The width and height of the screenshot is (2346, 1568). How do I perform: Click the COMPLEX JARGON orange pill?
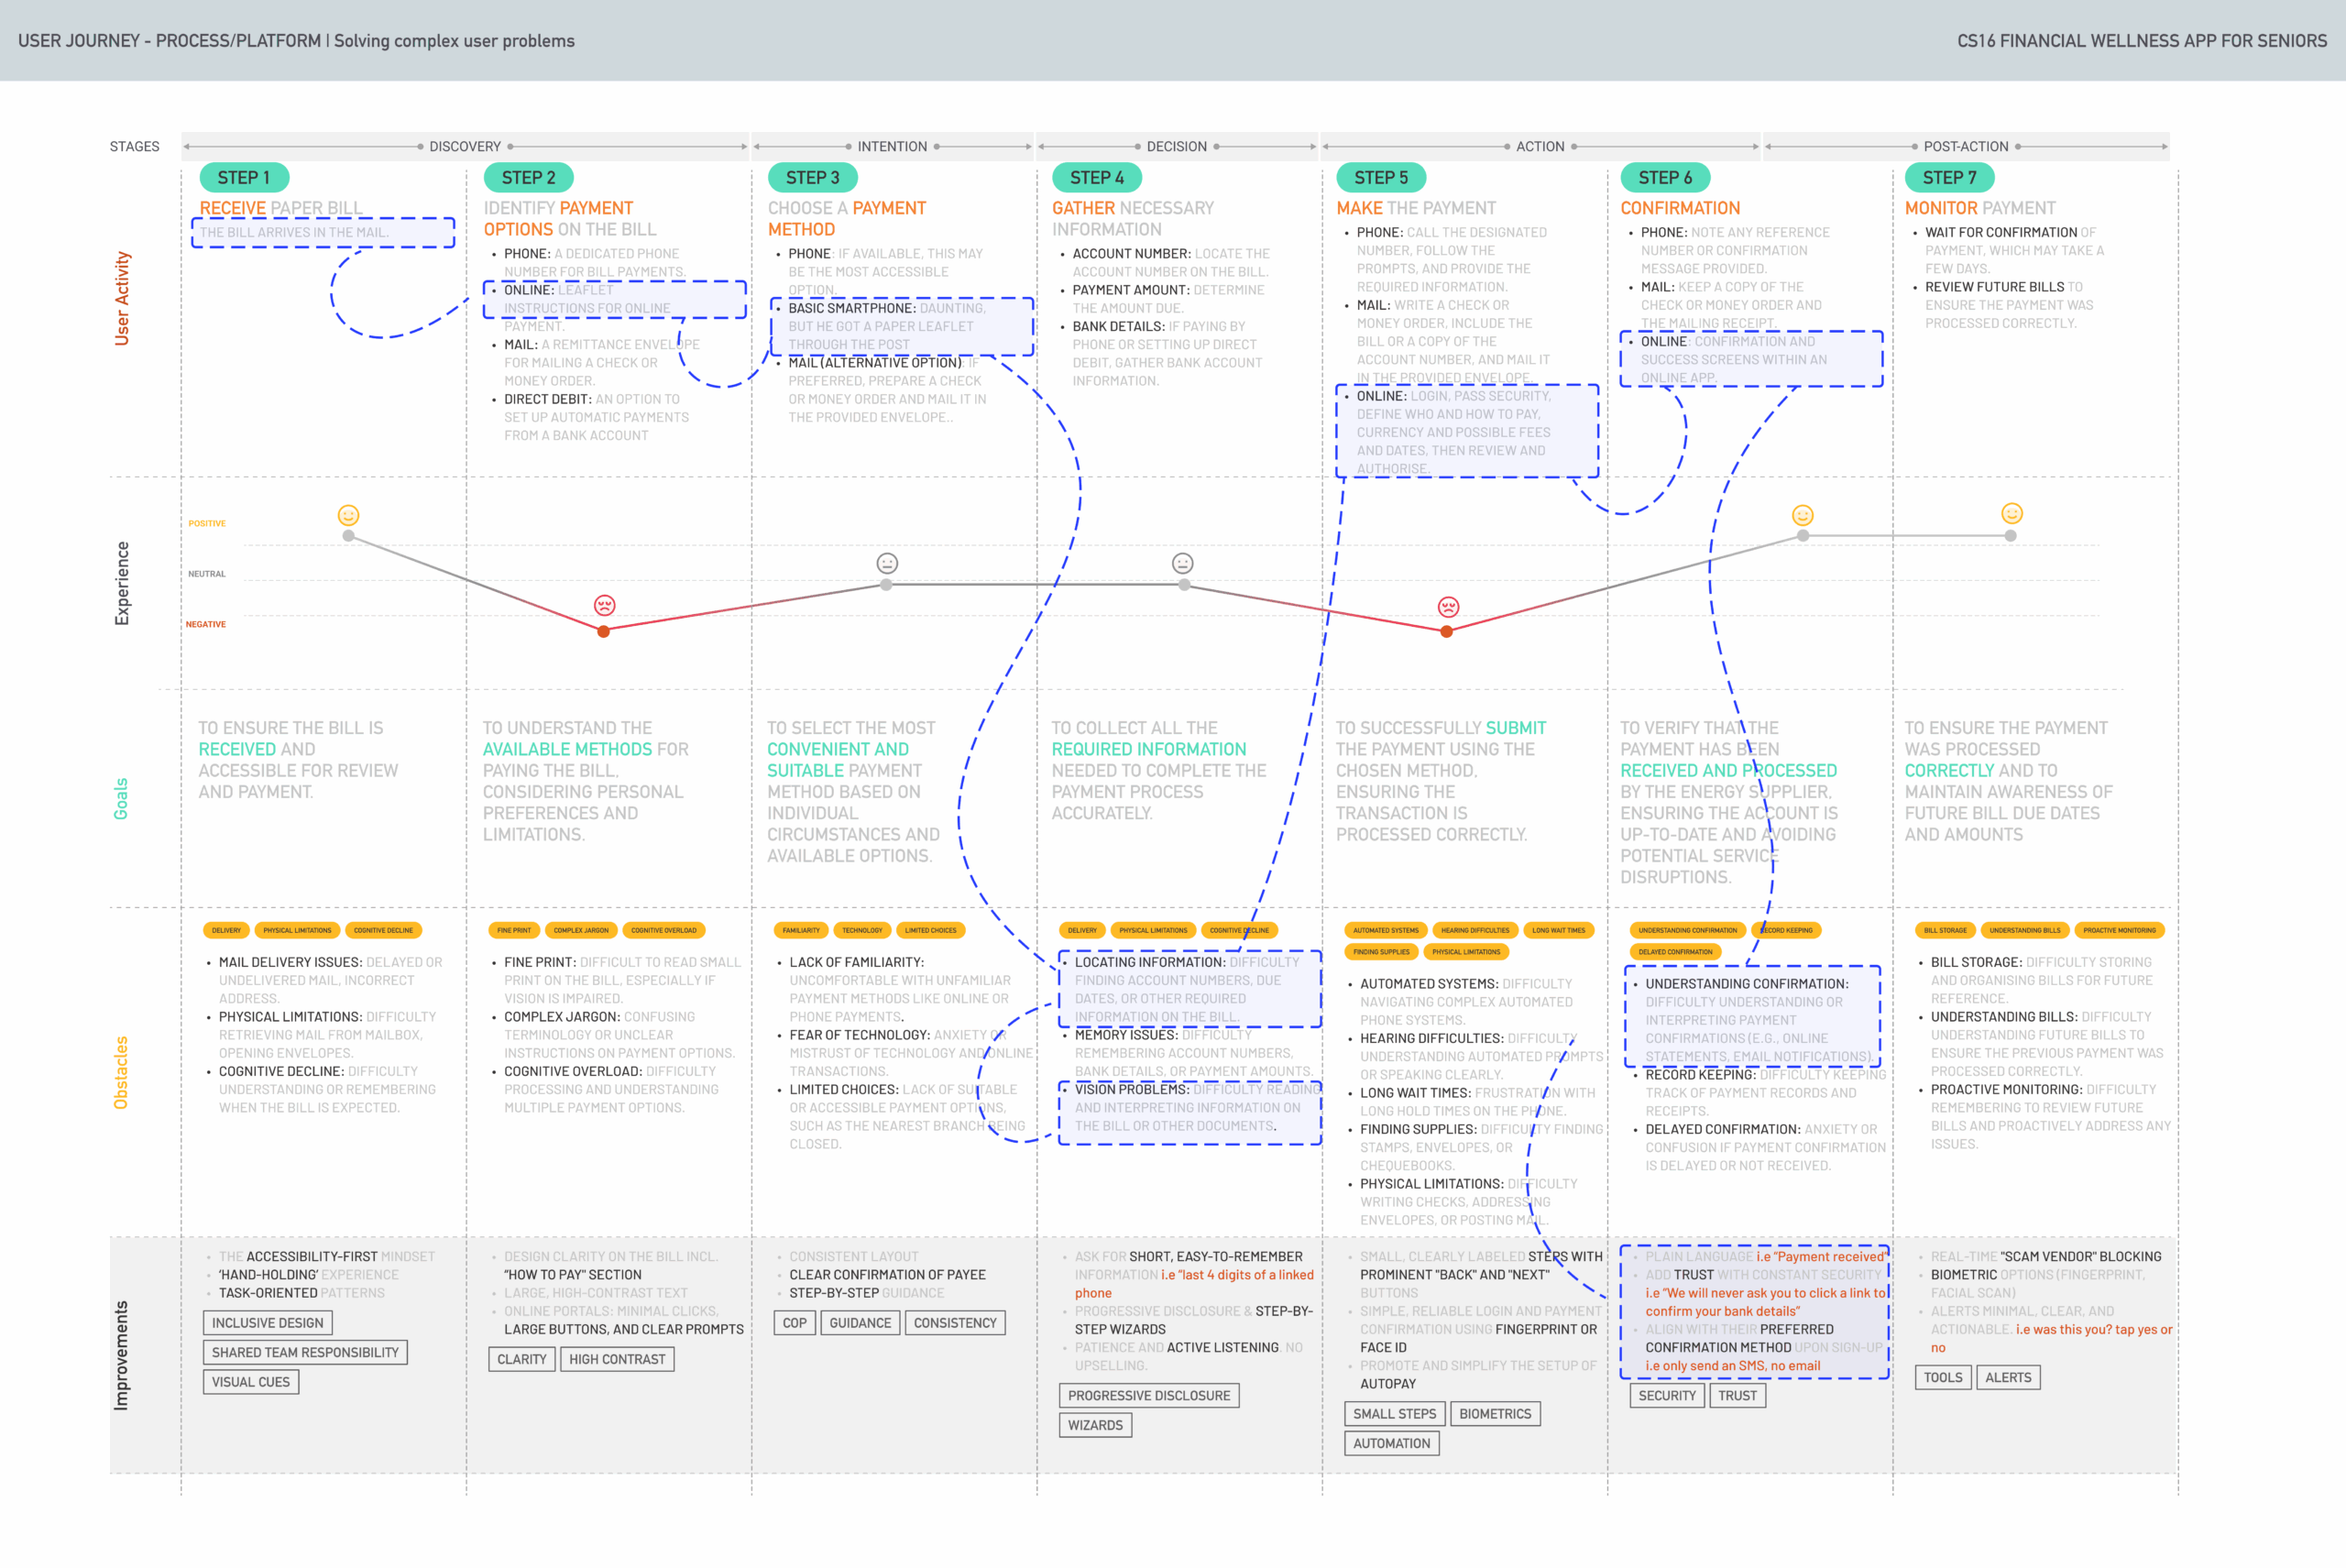[581, 930]
